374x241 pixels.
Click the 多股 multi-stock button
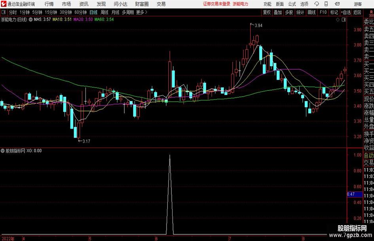coord(289,12)
